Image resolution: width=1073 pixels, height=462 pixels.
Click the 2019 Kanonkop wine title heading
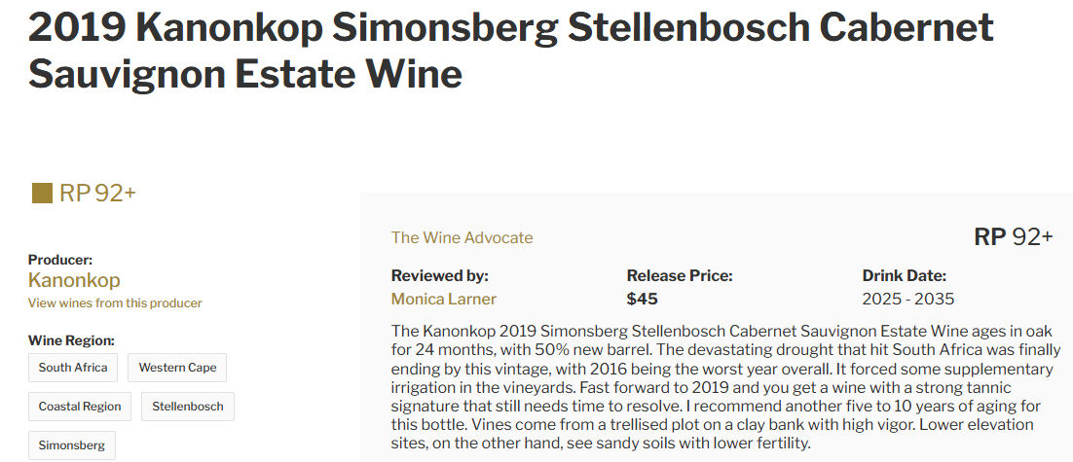[x=511, y=51]
